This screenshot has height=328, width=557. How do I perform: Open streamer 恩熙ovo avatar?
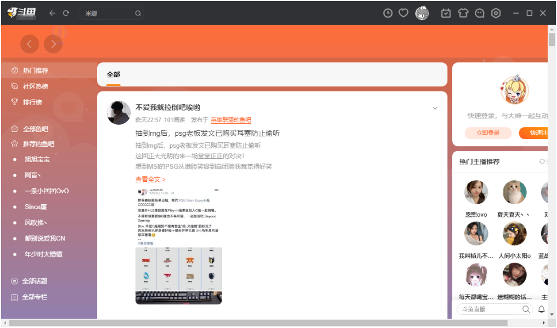pos(476,192)
